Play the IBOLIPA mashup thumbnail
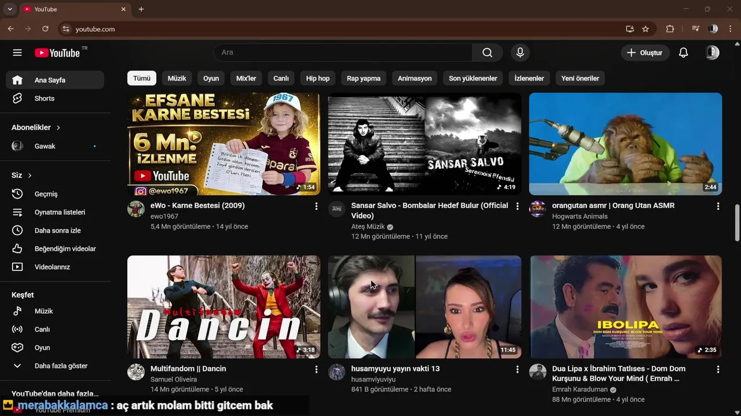The height and width of the screenshot is (416, 741). pos(625,307)
